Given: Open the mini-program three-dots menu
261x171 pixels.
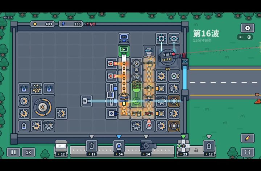Looking at the screenshot, I should click(x=241, y=37).
